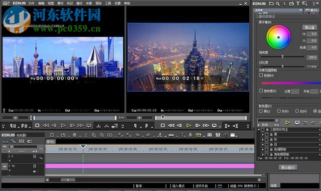Image resolution: width=321 pixels, height=191 pixels.
Task: Step to previous frame in recorder monitor
Action: 180,125
